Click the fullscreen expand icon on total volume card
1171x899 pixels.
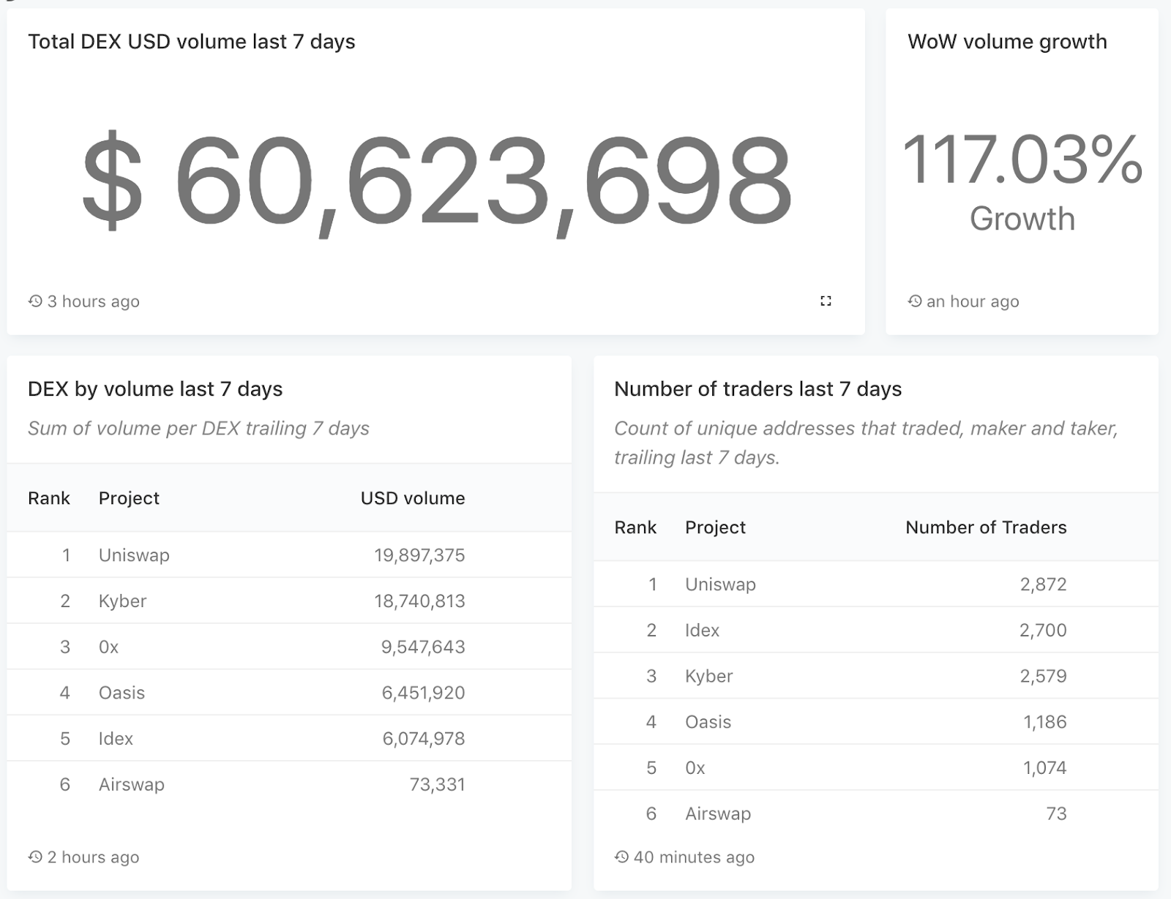coord(826,301)
